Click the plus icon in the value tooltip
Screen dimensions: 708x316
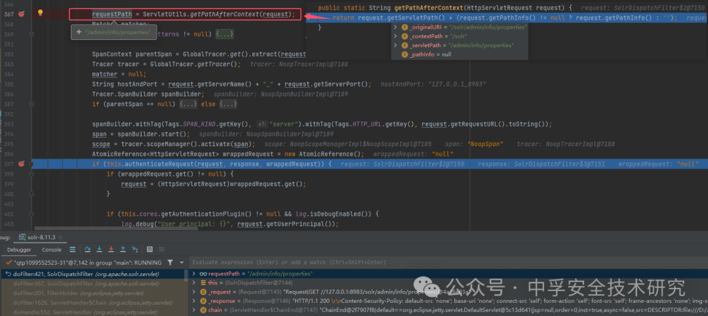coord(79,32)
